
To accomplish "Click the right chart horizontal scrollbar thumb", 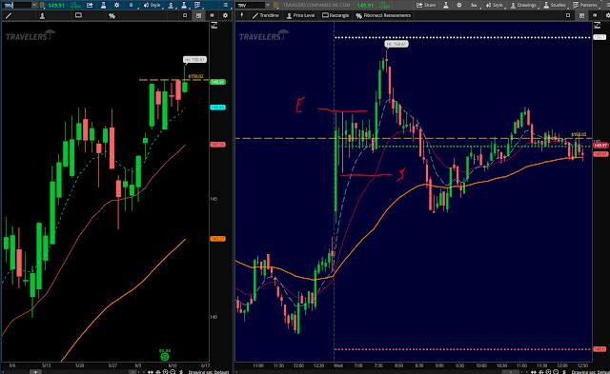I will tap(511, 372).
